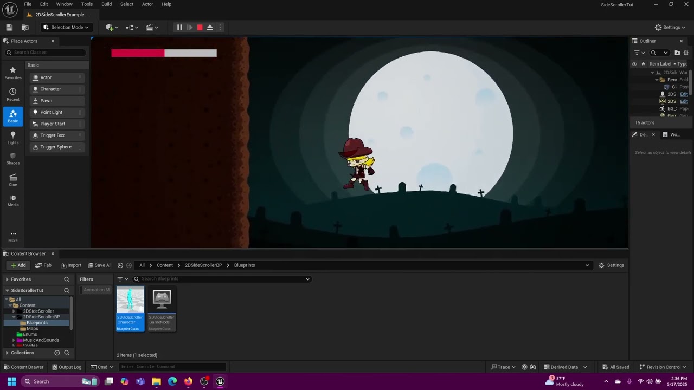Click the Import button
694x390 pixels.
point(71,265)
